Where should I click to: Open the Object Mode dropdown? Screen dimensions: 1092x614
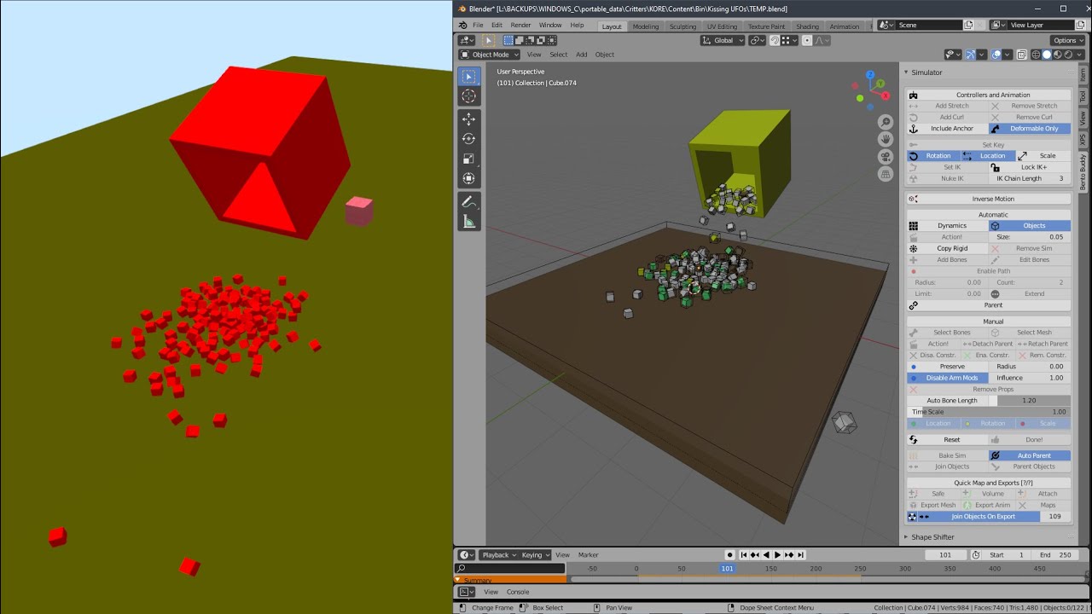pyautogui.click(x=489, y=55)
